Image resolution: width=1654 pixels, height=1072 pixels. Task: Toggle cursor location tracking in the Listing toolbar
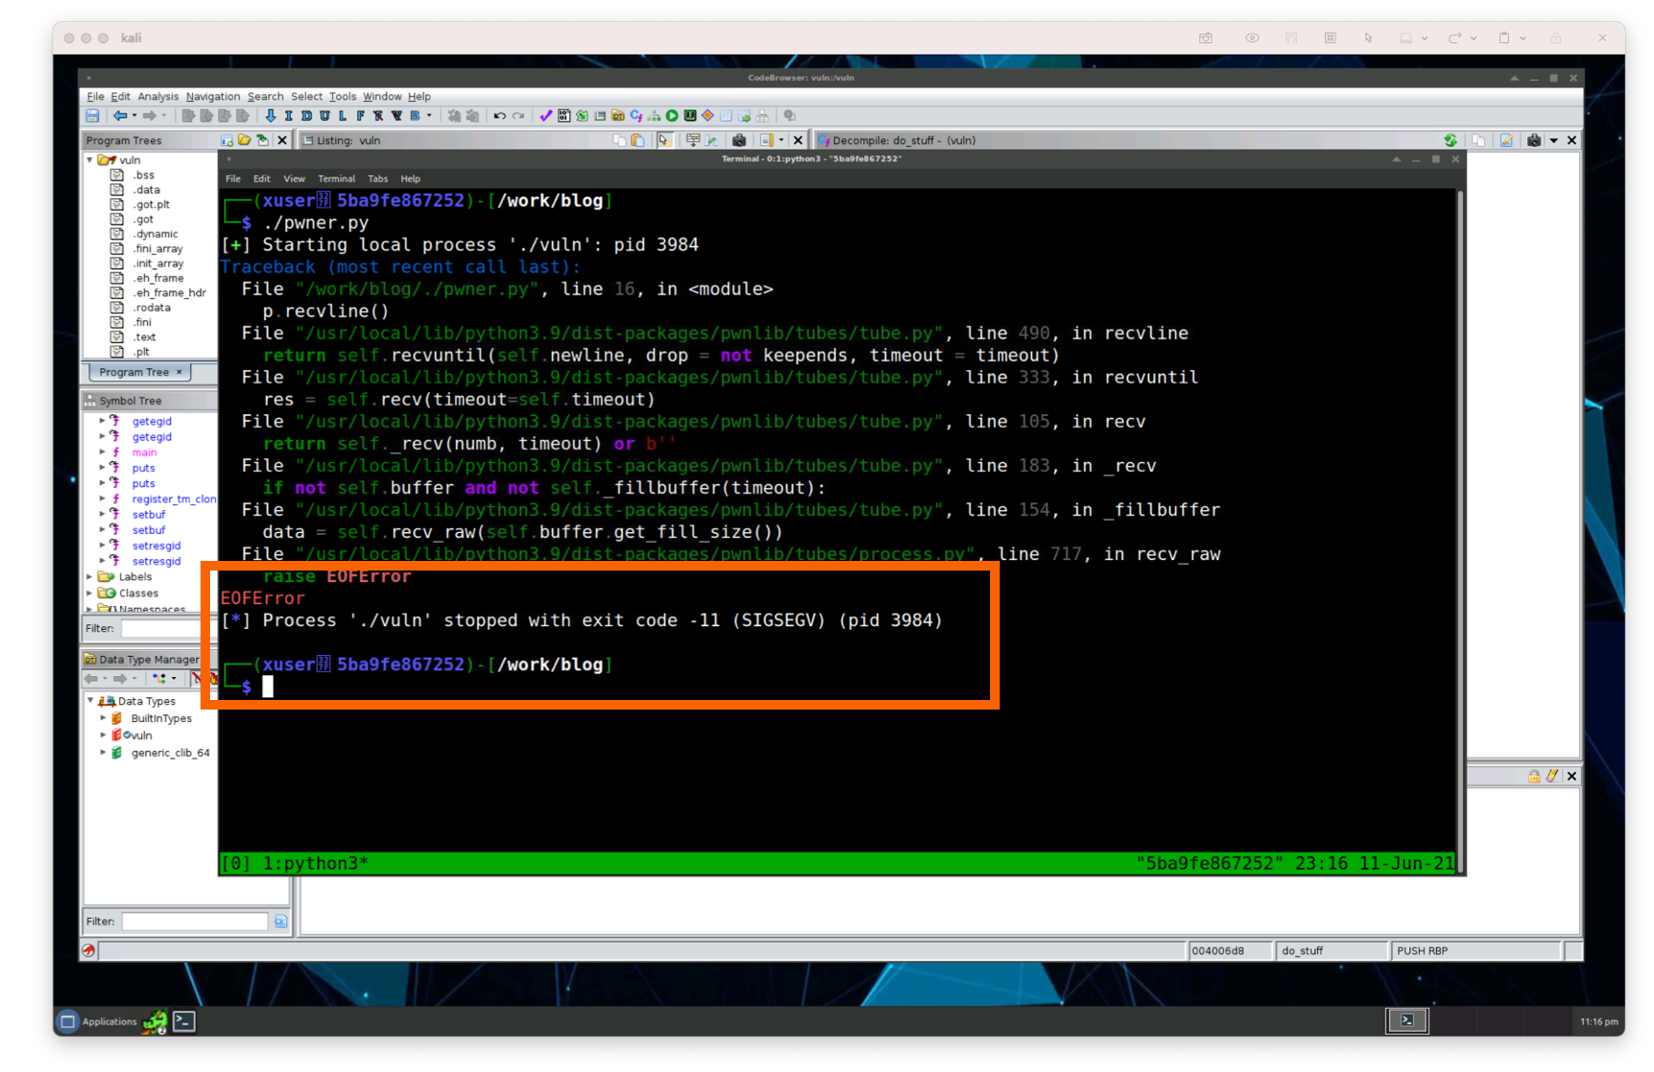(664, 140)
